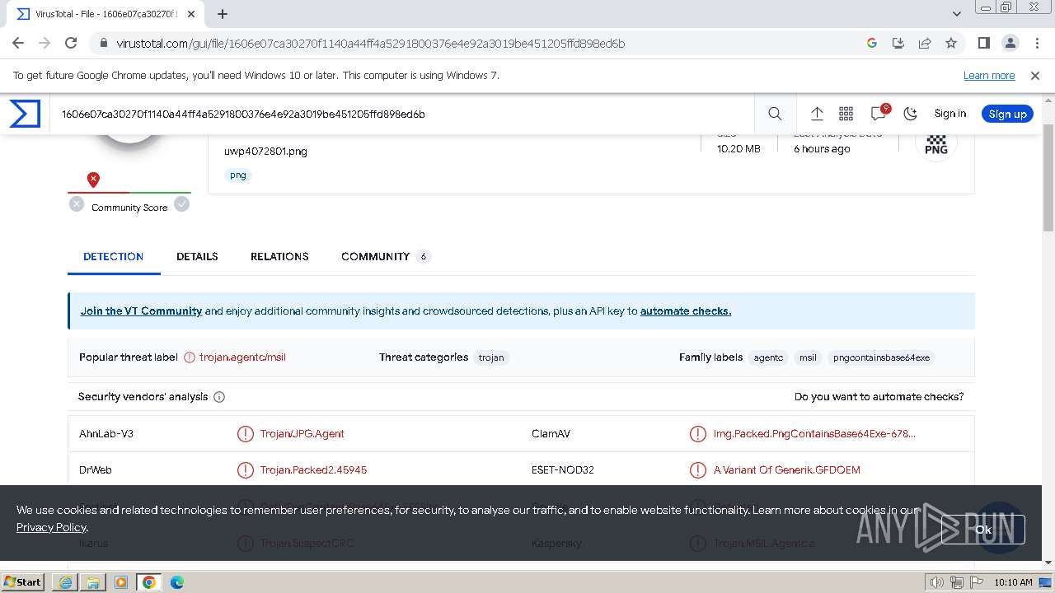This screenshot has width=1055, height=593.
Task: Switch to the DETAILS tab
Action: 197,257
